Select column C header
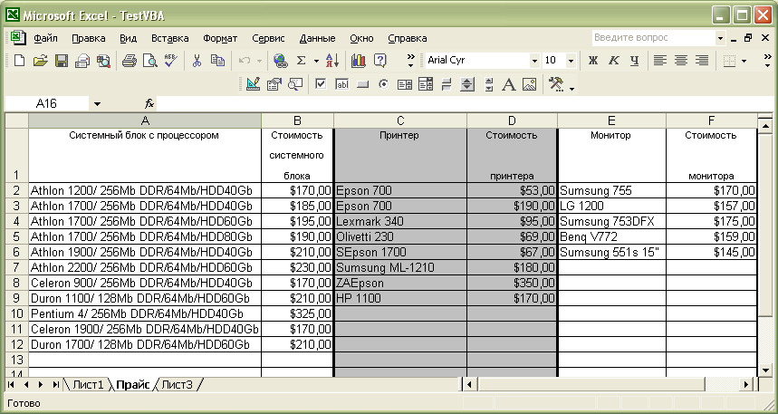Viewport: 778px width, 414px height. pos(400,120)
